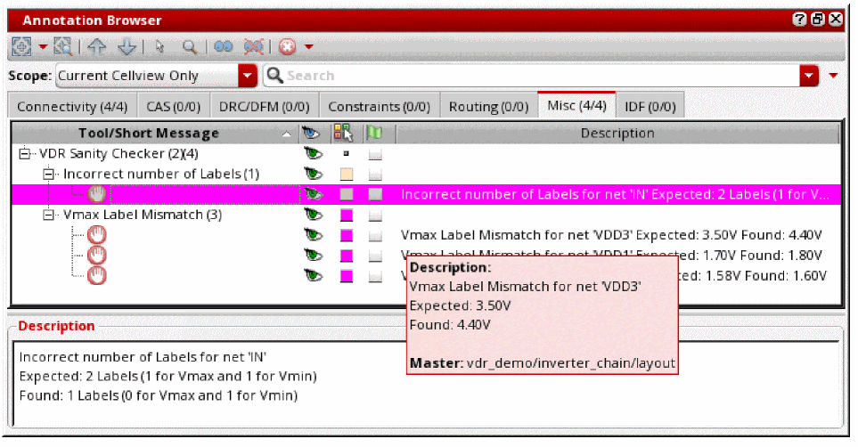
Task: Click the magnifier find icon in toolbar
Action: click(189, 47)
